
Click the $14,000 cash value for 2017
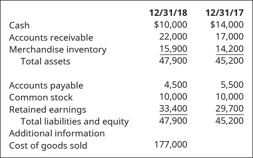[x=227, y=25]
